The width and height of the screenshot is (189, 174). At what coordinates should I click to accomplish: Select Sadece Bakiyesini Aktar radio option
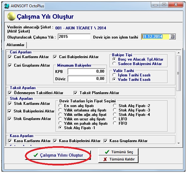pos(114,63)
